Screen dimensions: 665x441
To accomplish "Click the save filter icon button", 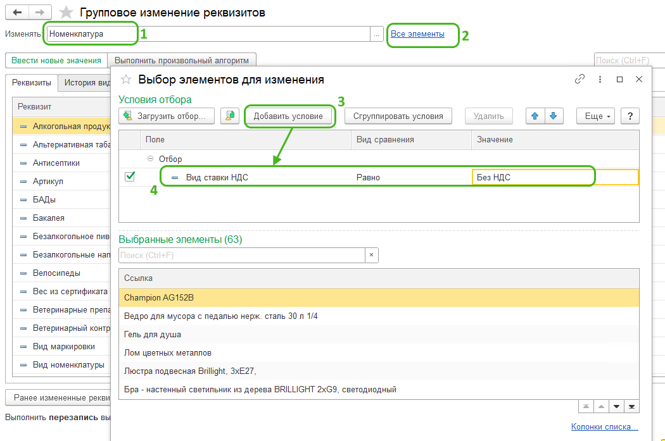I will click(230, 116).
